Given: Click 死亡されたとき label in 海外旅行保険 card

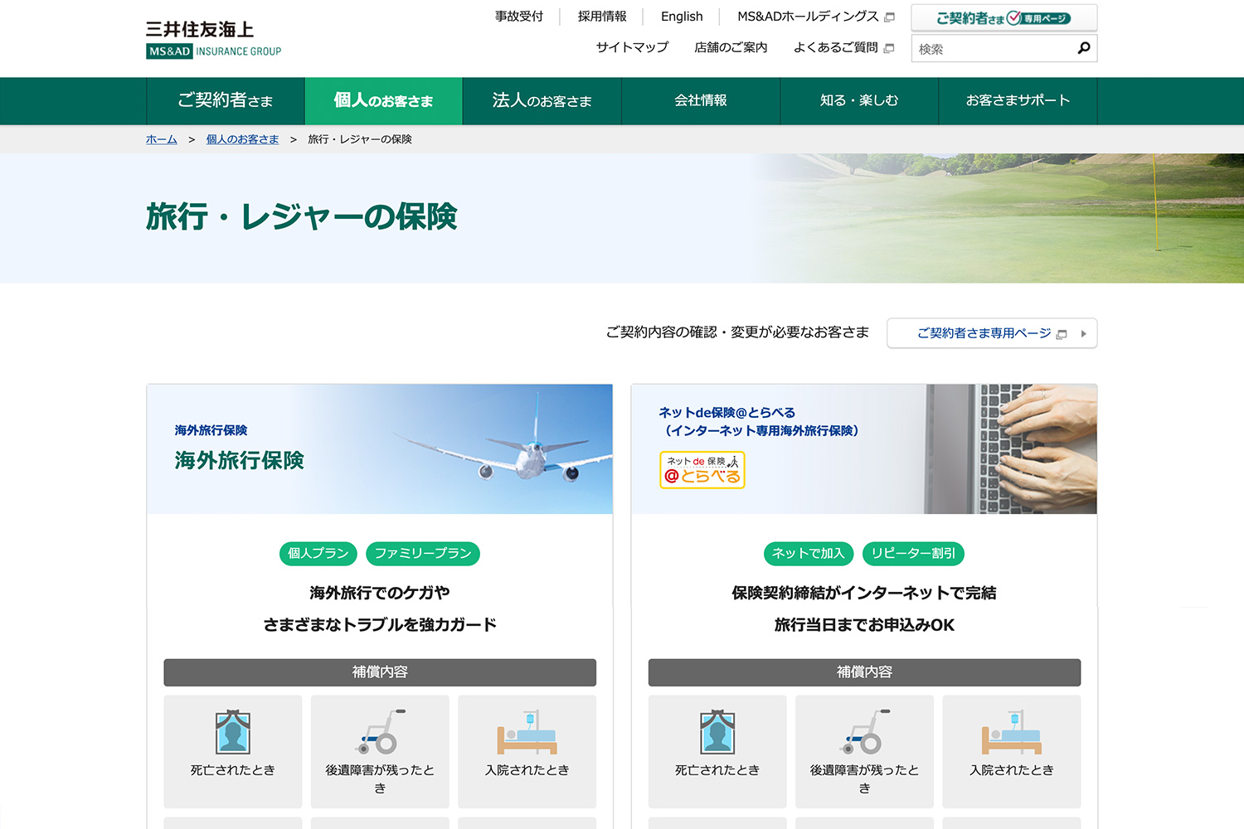Looking at the screenshot, I should point(233,770).
